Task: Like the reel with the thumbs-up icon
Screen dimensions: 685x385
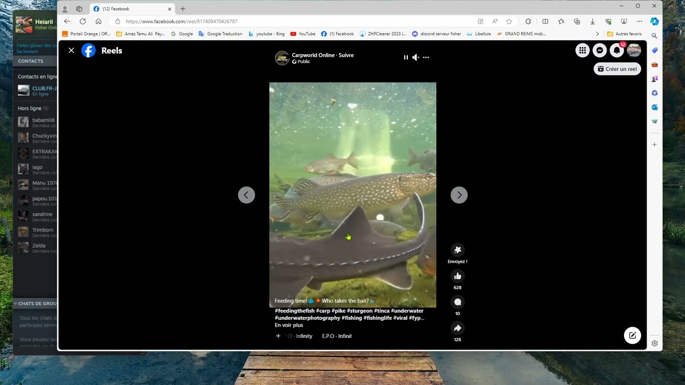Action: click(x=458, y=276)
